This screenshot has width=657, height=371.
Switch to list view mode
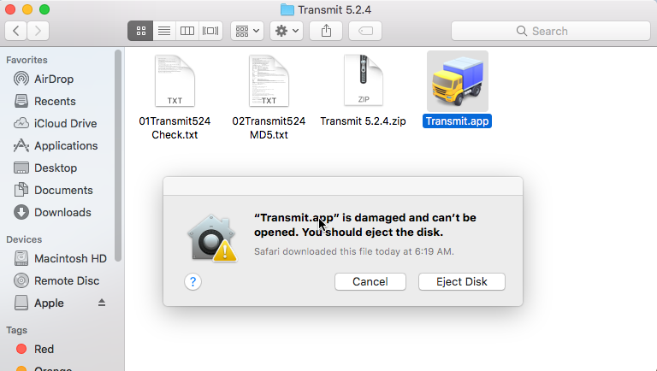click(163, 31)
